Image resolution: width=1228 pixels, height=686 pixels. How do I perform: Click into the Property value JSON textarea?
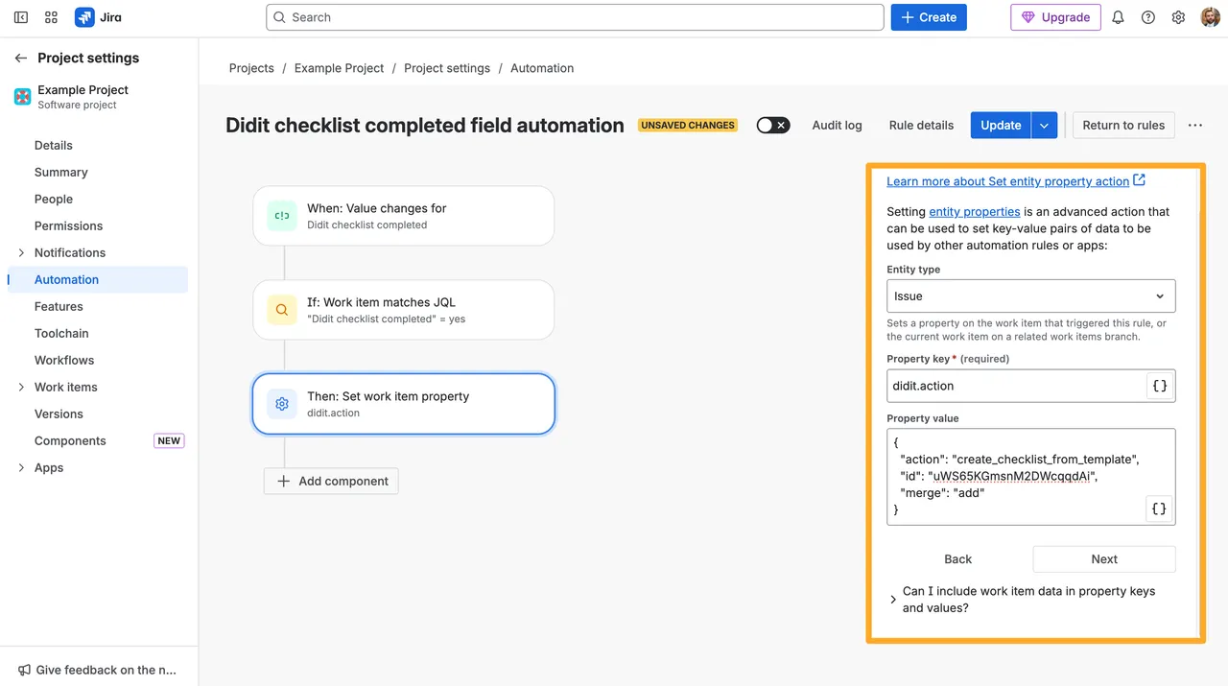[x=1030, y=477]
